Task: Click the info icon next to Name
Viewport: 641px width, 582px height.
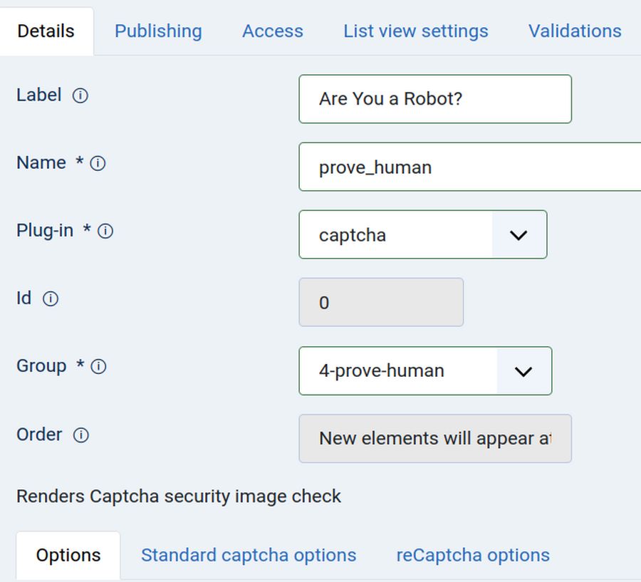Action: click(98, 163)
